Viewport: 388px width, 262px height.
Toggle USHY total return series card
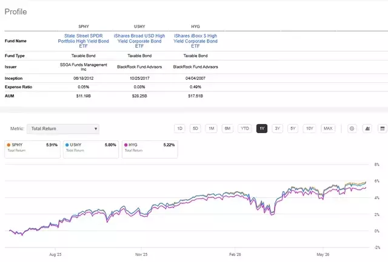[x=91, y=149]
